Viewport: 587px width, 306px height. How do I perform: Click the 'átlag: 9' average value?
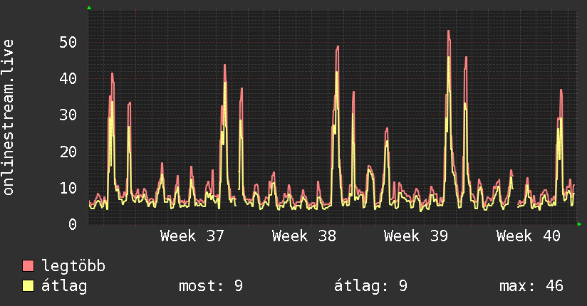(370, 286)
